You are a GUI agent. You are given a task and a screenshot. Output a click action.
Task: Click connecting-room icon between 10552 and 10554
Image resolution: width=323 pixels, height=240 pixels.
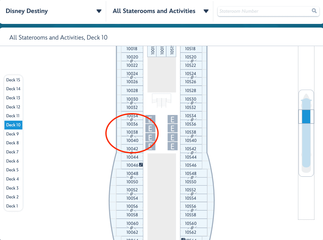click(x=192, y=194)
